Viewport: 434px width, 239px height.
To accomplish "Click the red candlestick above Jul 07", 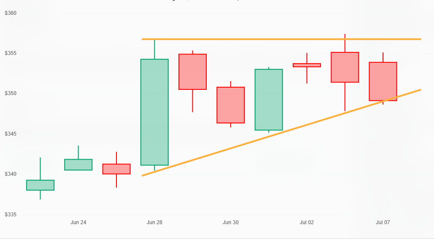I will coord(383,81).
